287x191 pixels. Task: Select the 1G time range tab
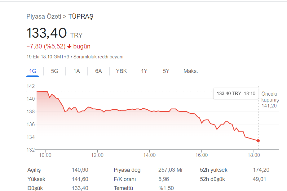point(32,71)
